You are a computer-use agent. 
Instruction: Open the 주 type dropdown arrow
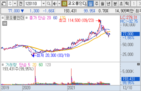tap(15, 4)
